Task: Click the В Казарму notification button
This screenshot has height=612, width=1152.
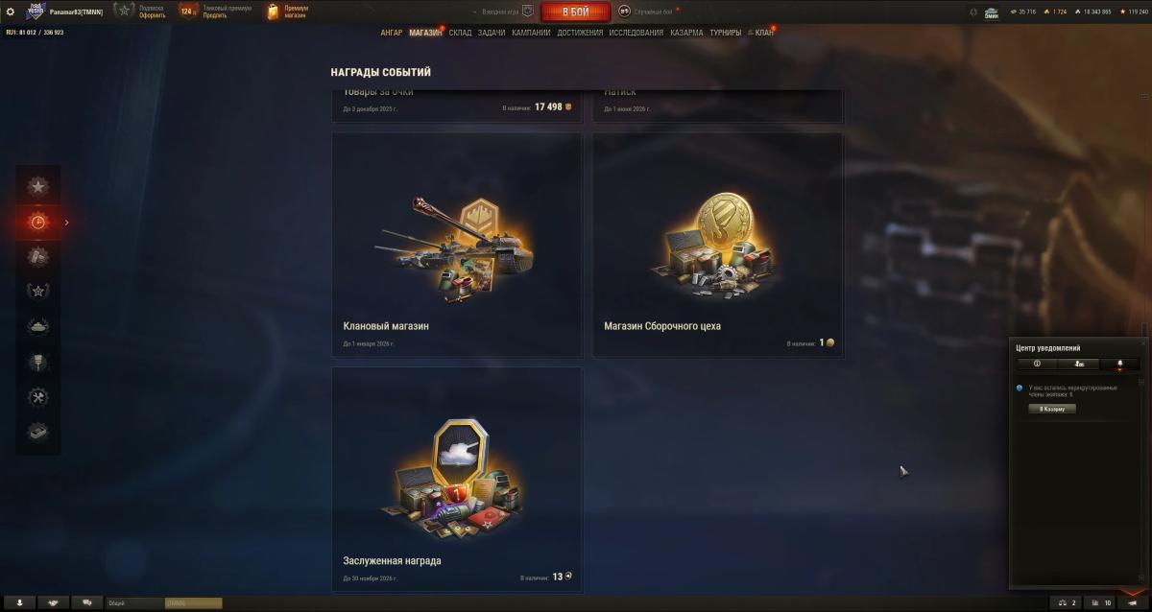Action: (x=1052, y=409)
